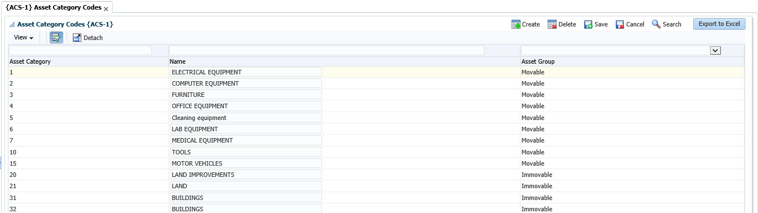
Task: Click Immovable group in LAND IMPROVEMENTS row
Action: click(x=537, y=175)
